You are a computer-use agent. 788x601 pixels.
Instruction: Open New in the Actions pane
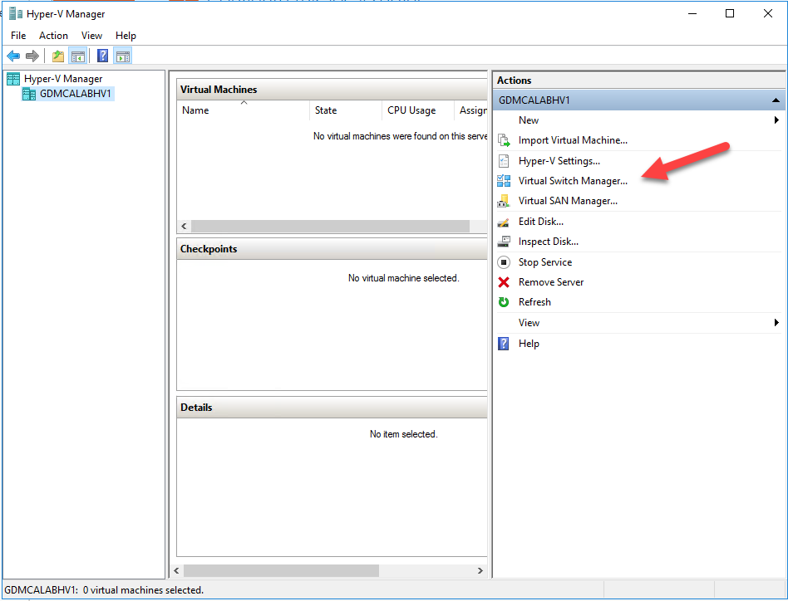coord(529,120)
